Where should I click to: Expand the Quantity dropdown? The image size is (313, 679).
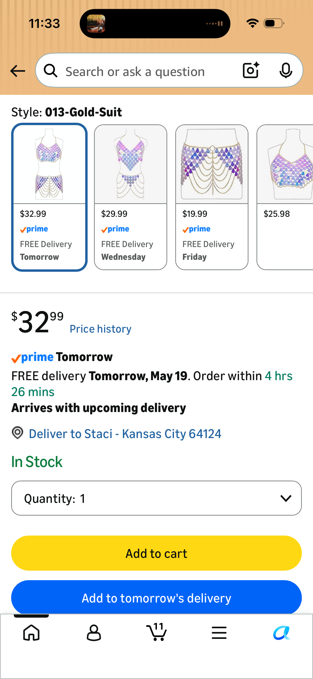[156, 498]
